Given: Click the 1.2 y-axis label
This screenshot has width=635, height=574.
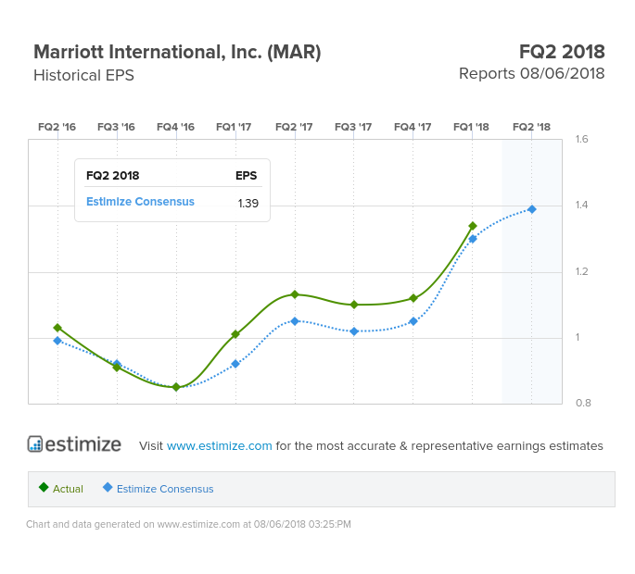Looking at the screenshot, I should 581,271.
